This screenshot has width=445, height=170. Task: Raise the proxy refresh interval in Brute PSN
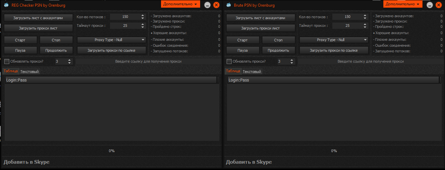pos(292,60)
